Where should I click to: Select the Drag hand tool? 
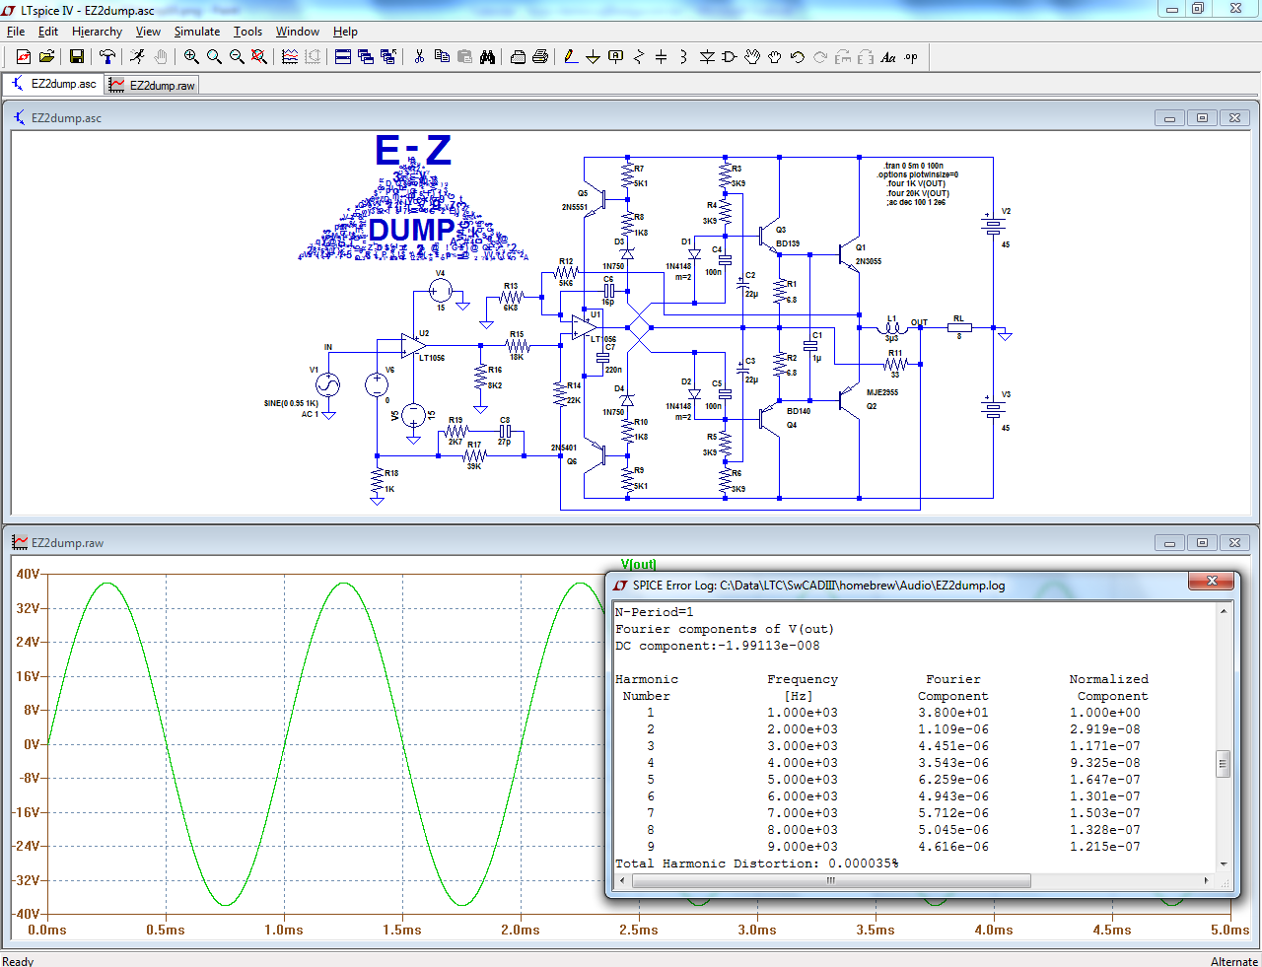click(775, 57)
